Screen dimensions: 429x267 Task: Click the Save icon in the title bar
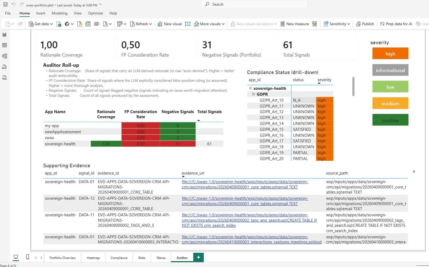pos(5,5)
